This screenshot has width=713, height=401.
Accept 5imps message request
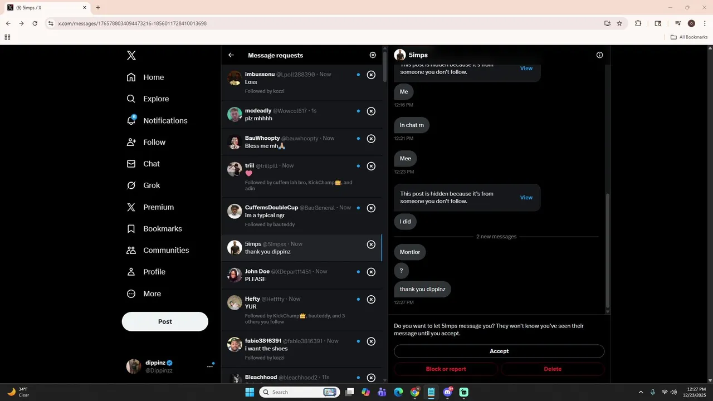pyautogui.click(x=499, y=351)
